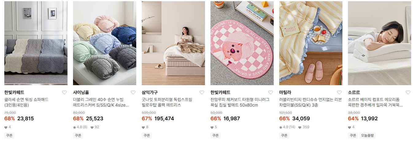Image resolution: width=413 pixels, height=145 pixels.
Task: Open pink Loopy checkerboard rug image
Action: (242, 43)
